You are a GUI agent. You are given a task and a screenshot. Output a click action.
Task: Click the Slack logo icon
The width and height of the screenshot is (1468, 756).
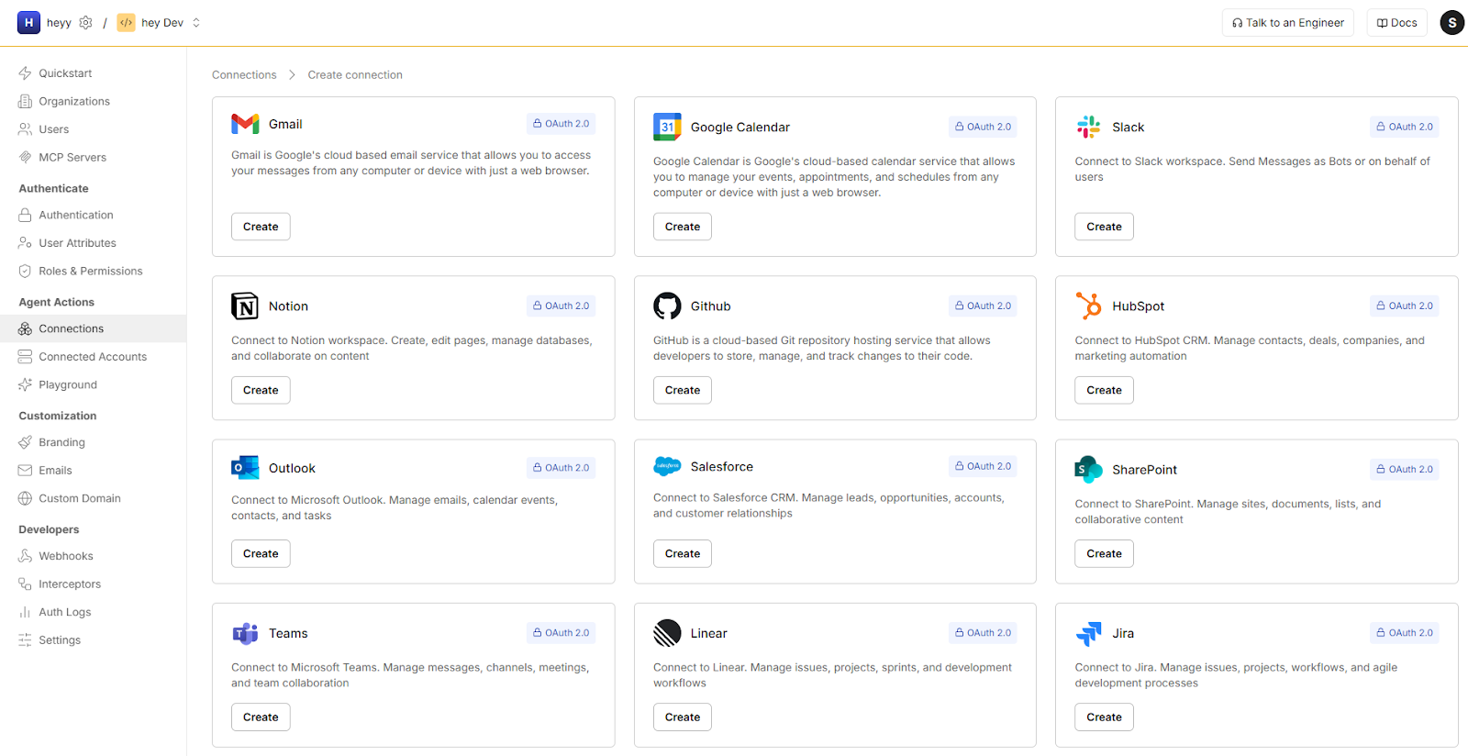tap(1089, 127)
